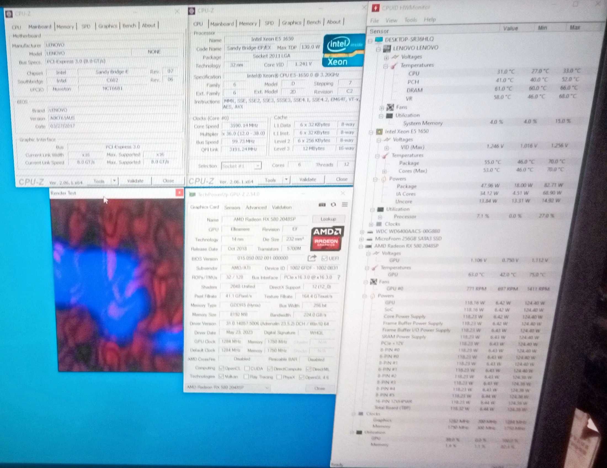Click the Powers icon under AMD Radeon RX 580

click(x=372, y=296)
